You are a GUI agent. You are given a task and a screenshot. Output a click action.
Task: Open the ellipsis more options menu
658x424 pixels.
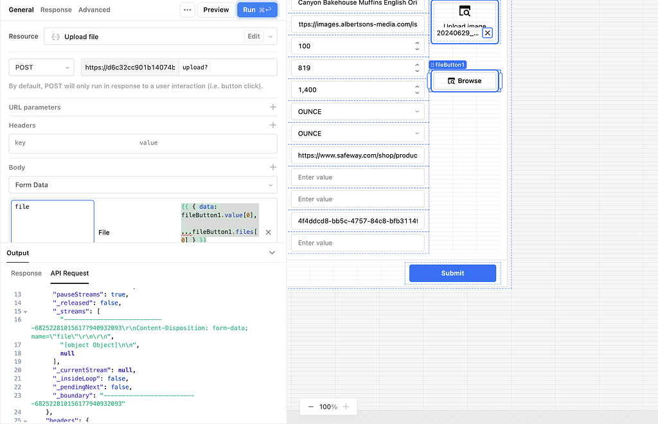[x=187, y=10]
